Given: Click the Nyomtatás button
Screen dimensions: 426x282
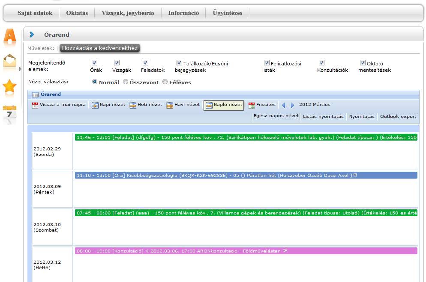Looking at the screenshot, I should tap(362, 117).
